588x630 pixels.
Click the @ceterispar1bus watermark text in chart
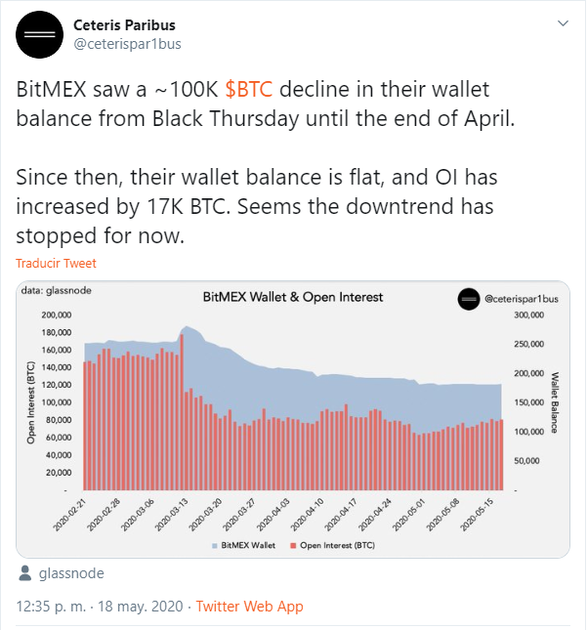point(522,299)
